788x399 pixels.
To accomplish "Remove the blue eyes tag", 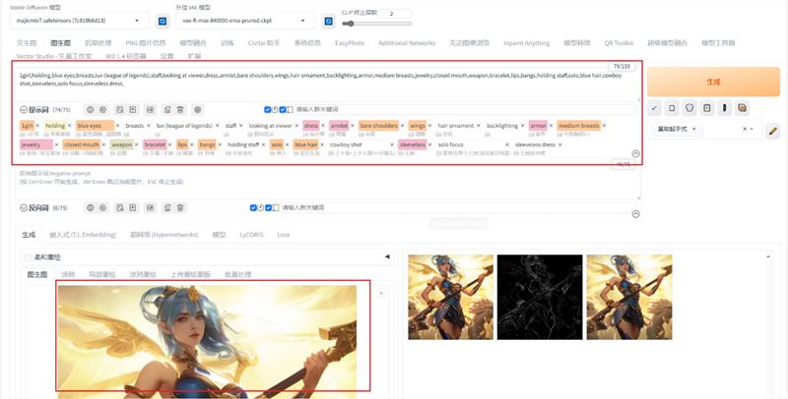I will (x=117, y=126).
